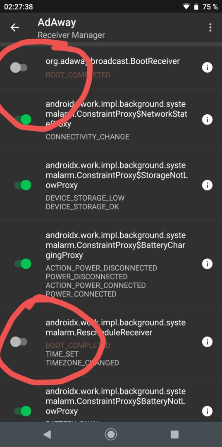
Task: Open the three-dot overflow menu
Action: tap(210, 27)
